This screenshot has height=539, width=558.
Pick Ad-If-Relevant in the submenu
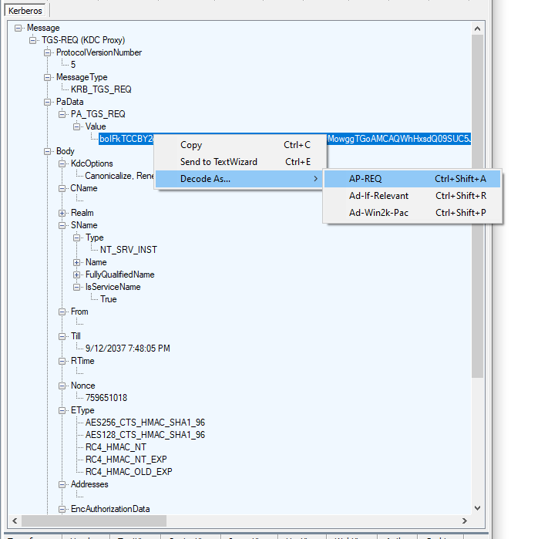click(x=378, y=196)
